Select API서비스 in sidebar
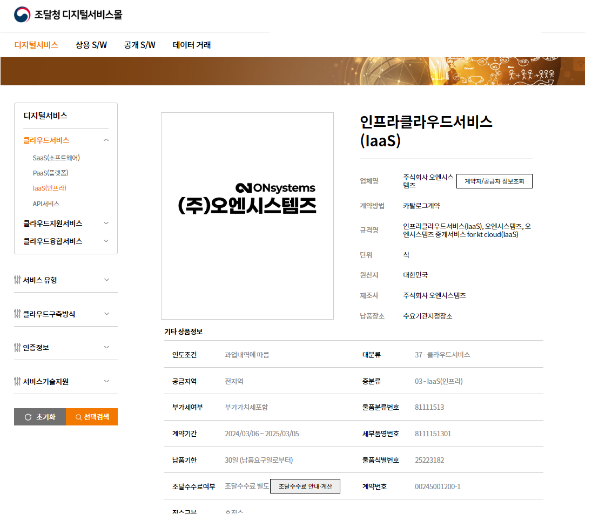This screenshot has height=514, width=592. [x=46, y=204]
